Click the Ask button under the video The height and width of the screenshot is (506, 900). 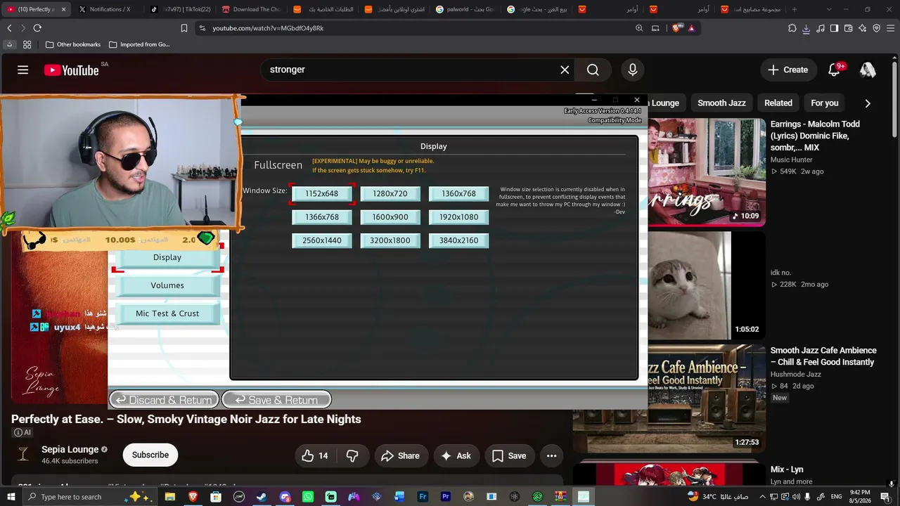(x=456, y=455)
